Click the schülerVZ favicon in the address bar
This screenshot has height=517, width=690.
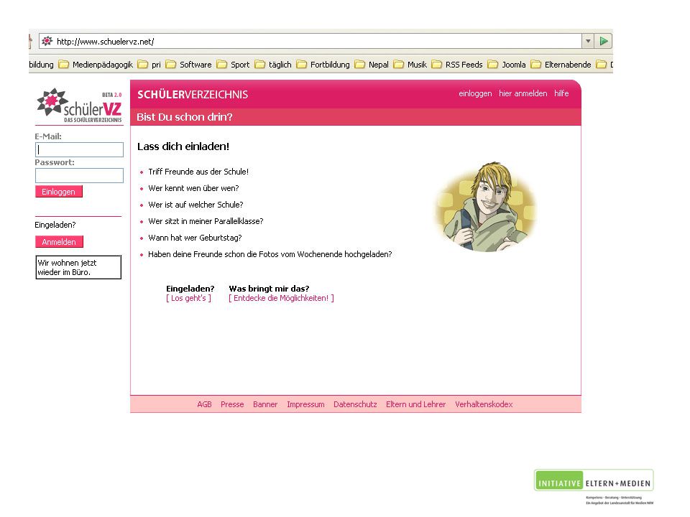(47, 42)
